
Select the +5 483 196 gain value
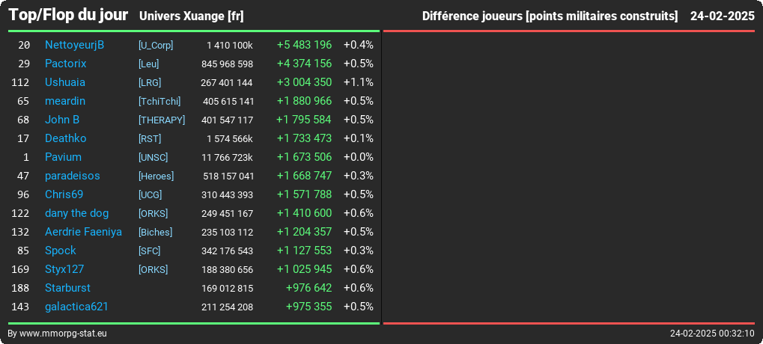[x=304, y=45]
